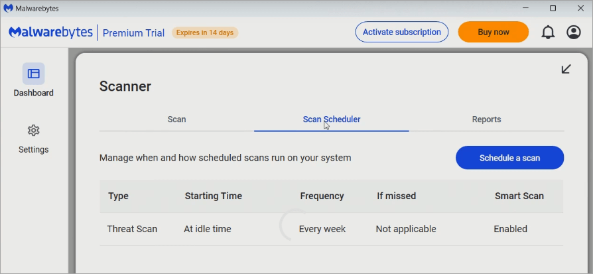Select the Threat Scan scheduled row
The height and width of the screenshot is (274, 593).
pyautogui.click(x=132, y=229)
